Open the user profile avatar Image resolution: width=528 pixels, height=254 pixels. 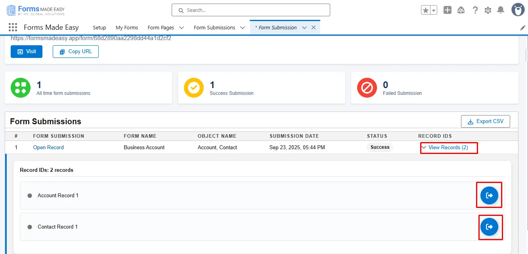tap(518, 10)
